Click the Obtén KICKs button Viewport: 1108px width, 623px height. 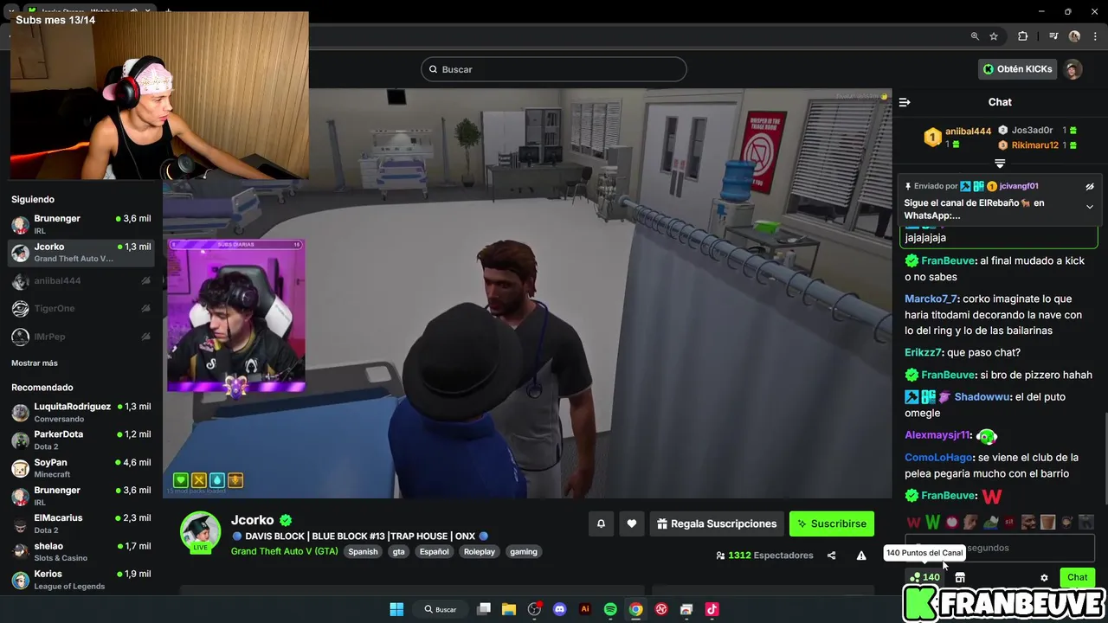pyautogui.click(x=1018, y=69)
